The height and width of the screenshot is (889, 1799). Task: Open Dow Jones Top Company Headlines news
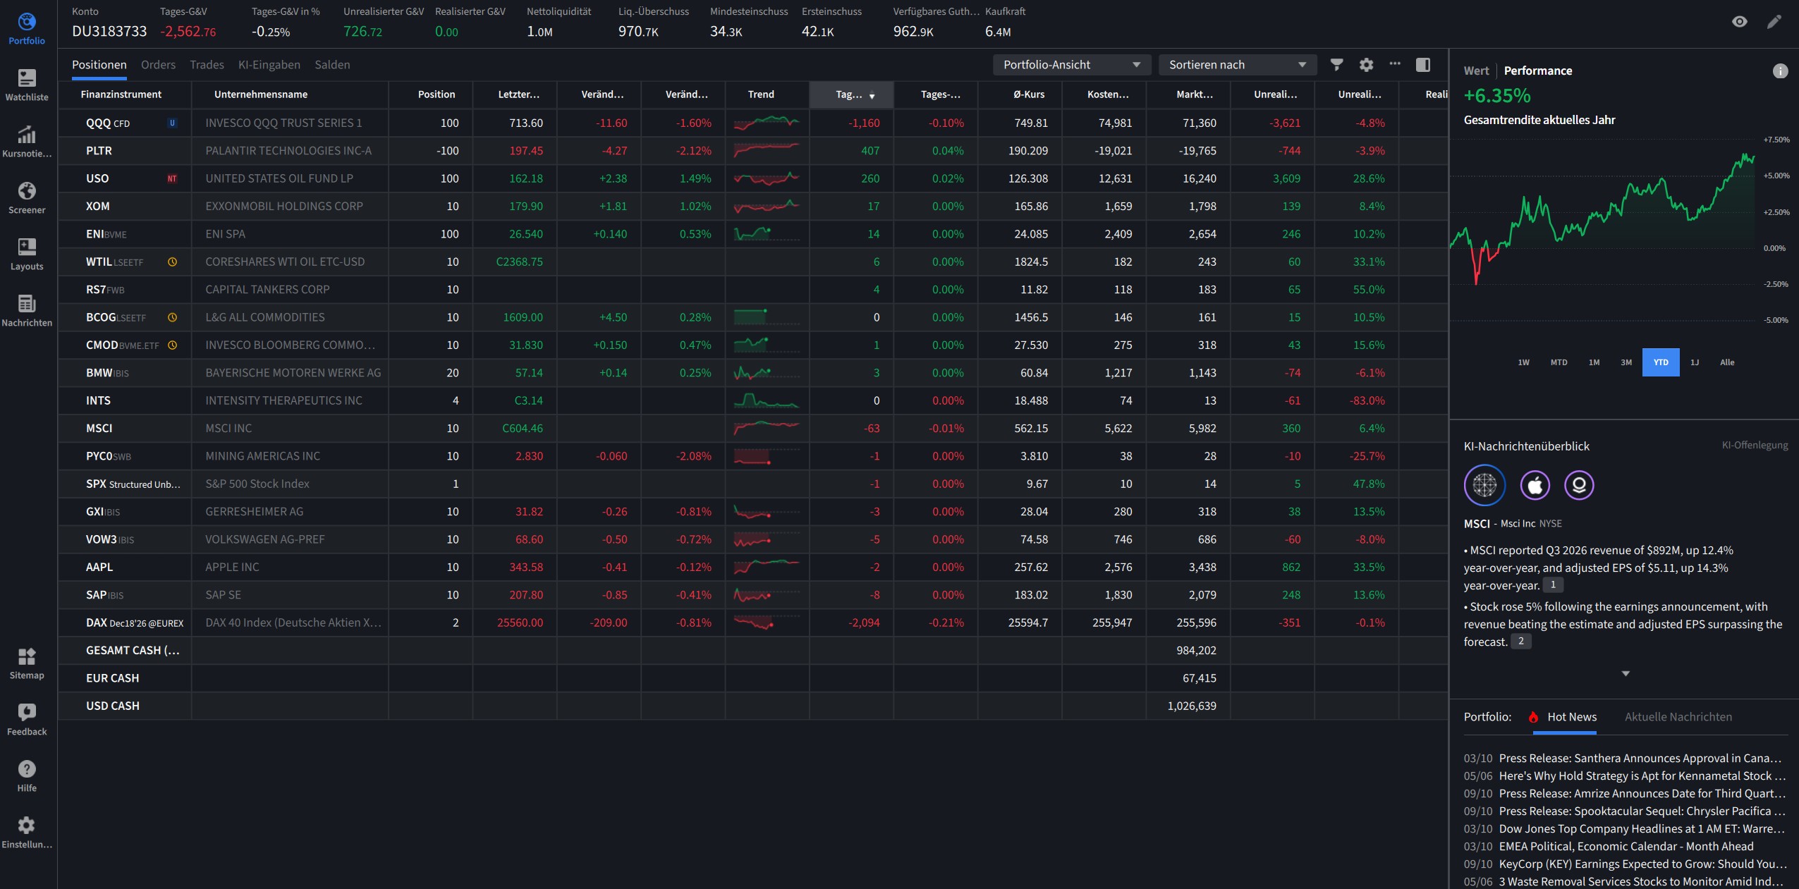coord(1624,828)
